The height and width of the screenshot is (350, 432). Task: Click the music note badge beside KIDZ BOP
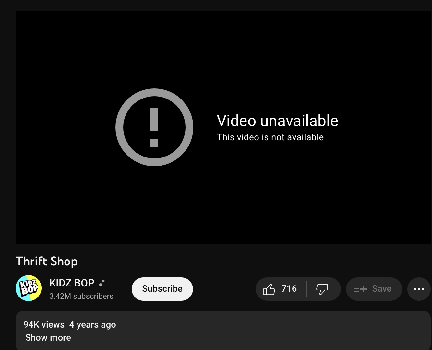[x=102, y=283]
